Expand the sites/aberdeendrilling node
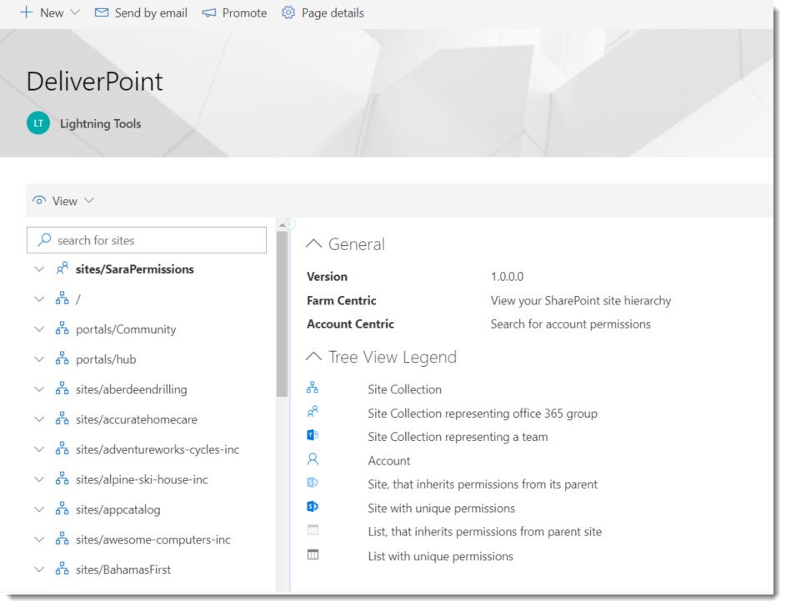This screenshot has width=786, height=607. coord(39,389)
